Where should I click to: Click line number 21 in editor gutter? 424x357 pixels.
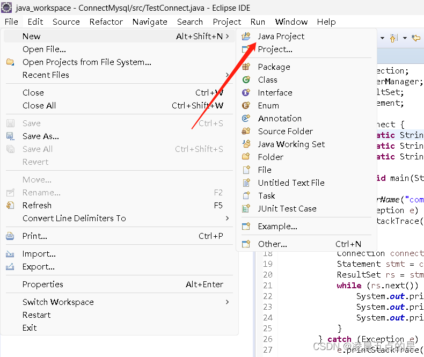coord(268,285)
